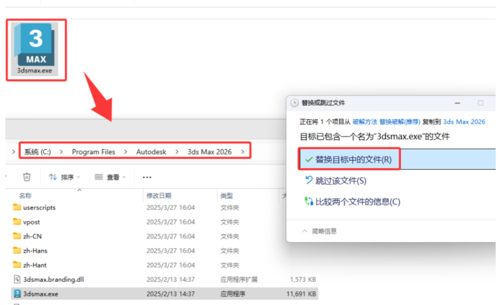Click 11,691 KB size of 3dsmax.exe

[301, 294]
